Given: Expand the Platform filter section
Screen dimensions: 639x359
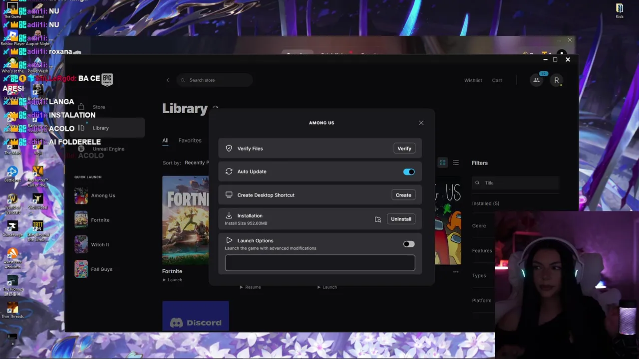Looking at the screenshot, I should [481, 301].
